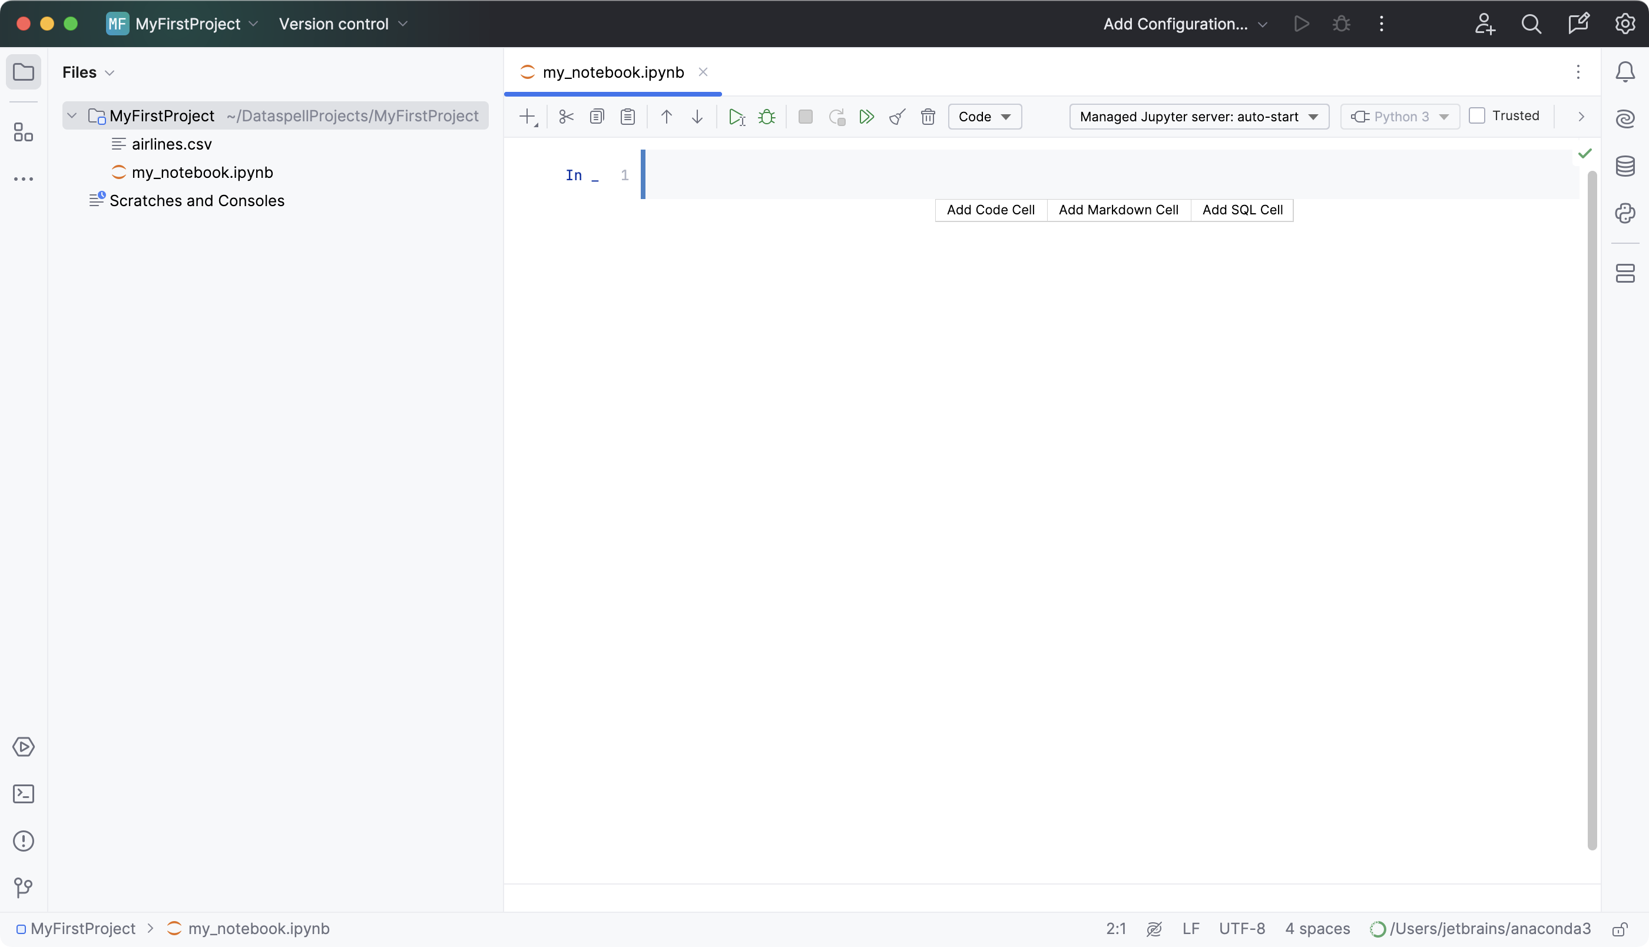Open the Version control menu
1649x947 pixels.
(343, 24)
